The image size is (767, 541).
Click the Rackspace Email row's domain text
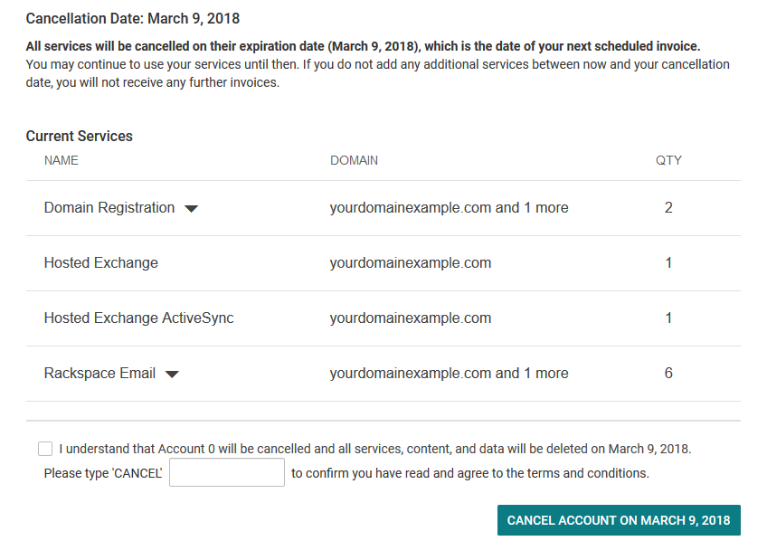click(x=449, y=374)
